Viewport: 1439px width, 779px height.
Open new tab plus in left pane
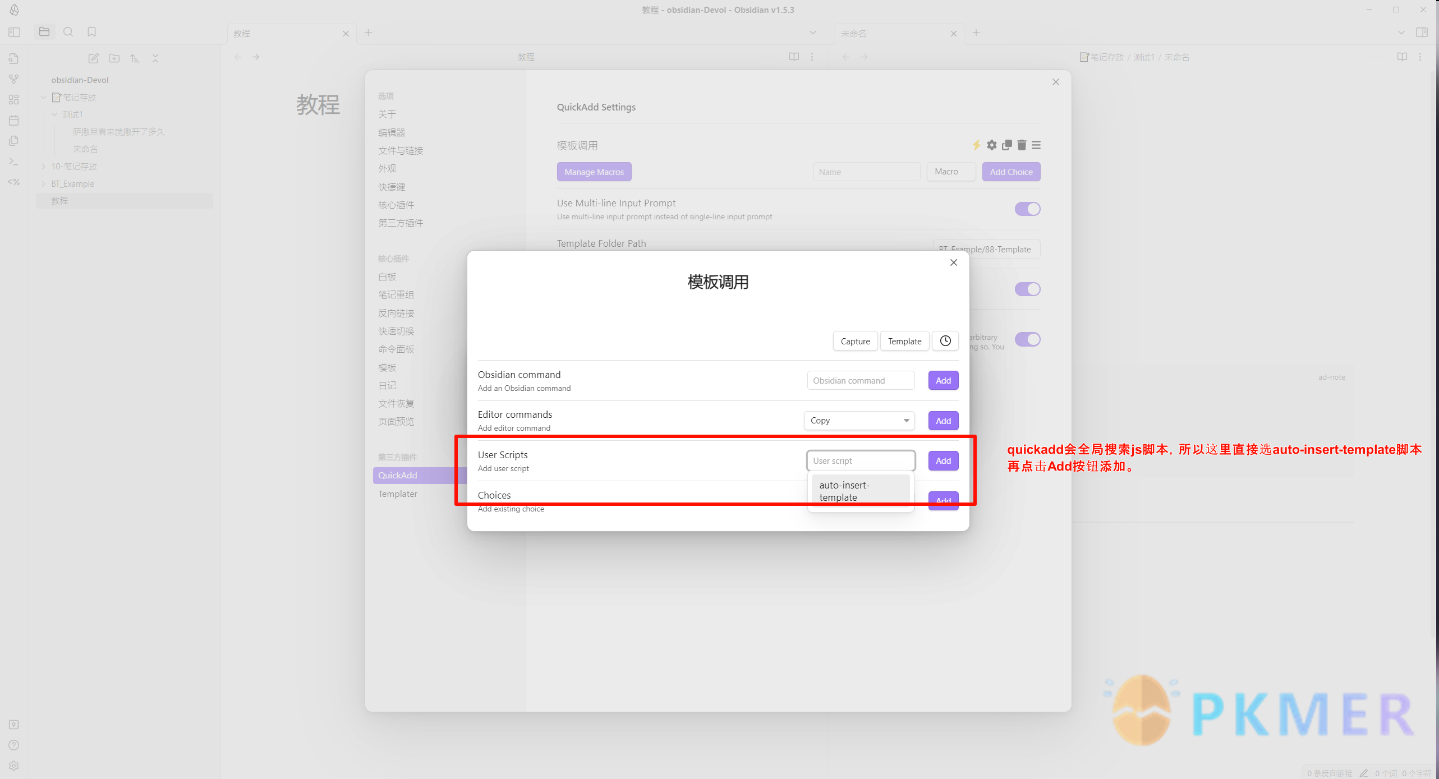369,33
